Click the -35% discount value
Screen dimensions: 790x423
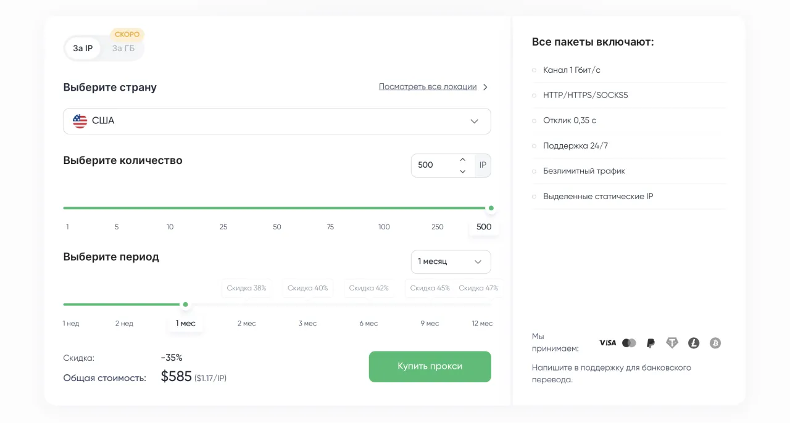tap(172, 358)
